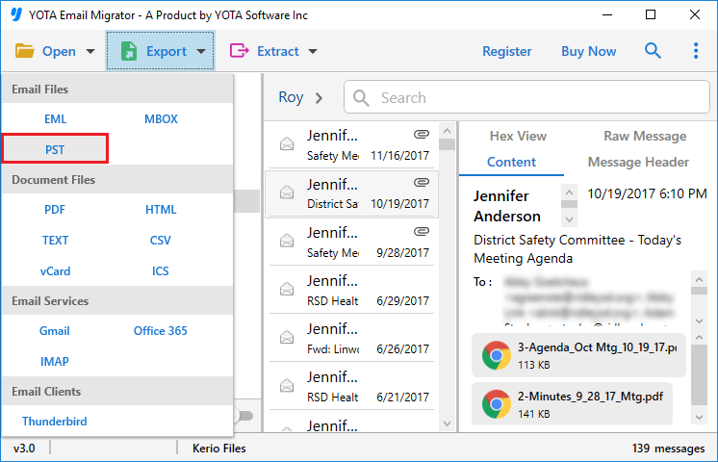Screen dimensions: 718x462
Task: Click message list scrollbar down arrow
Action: (447, 423)
